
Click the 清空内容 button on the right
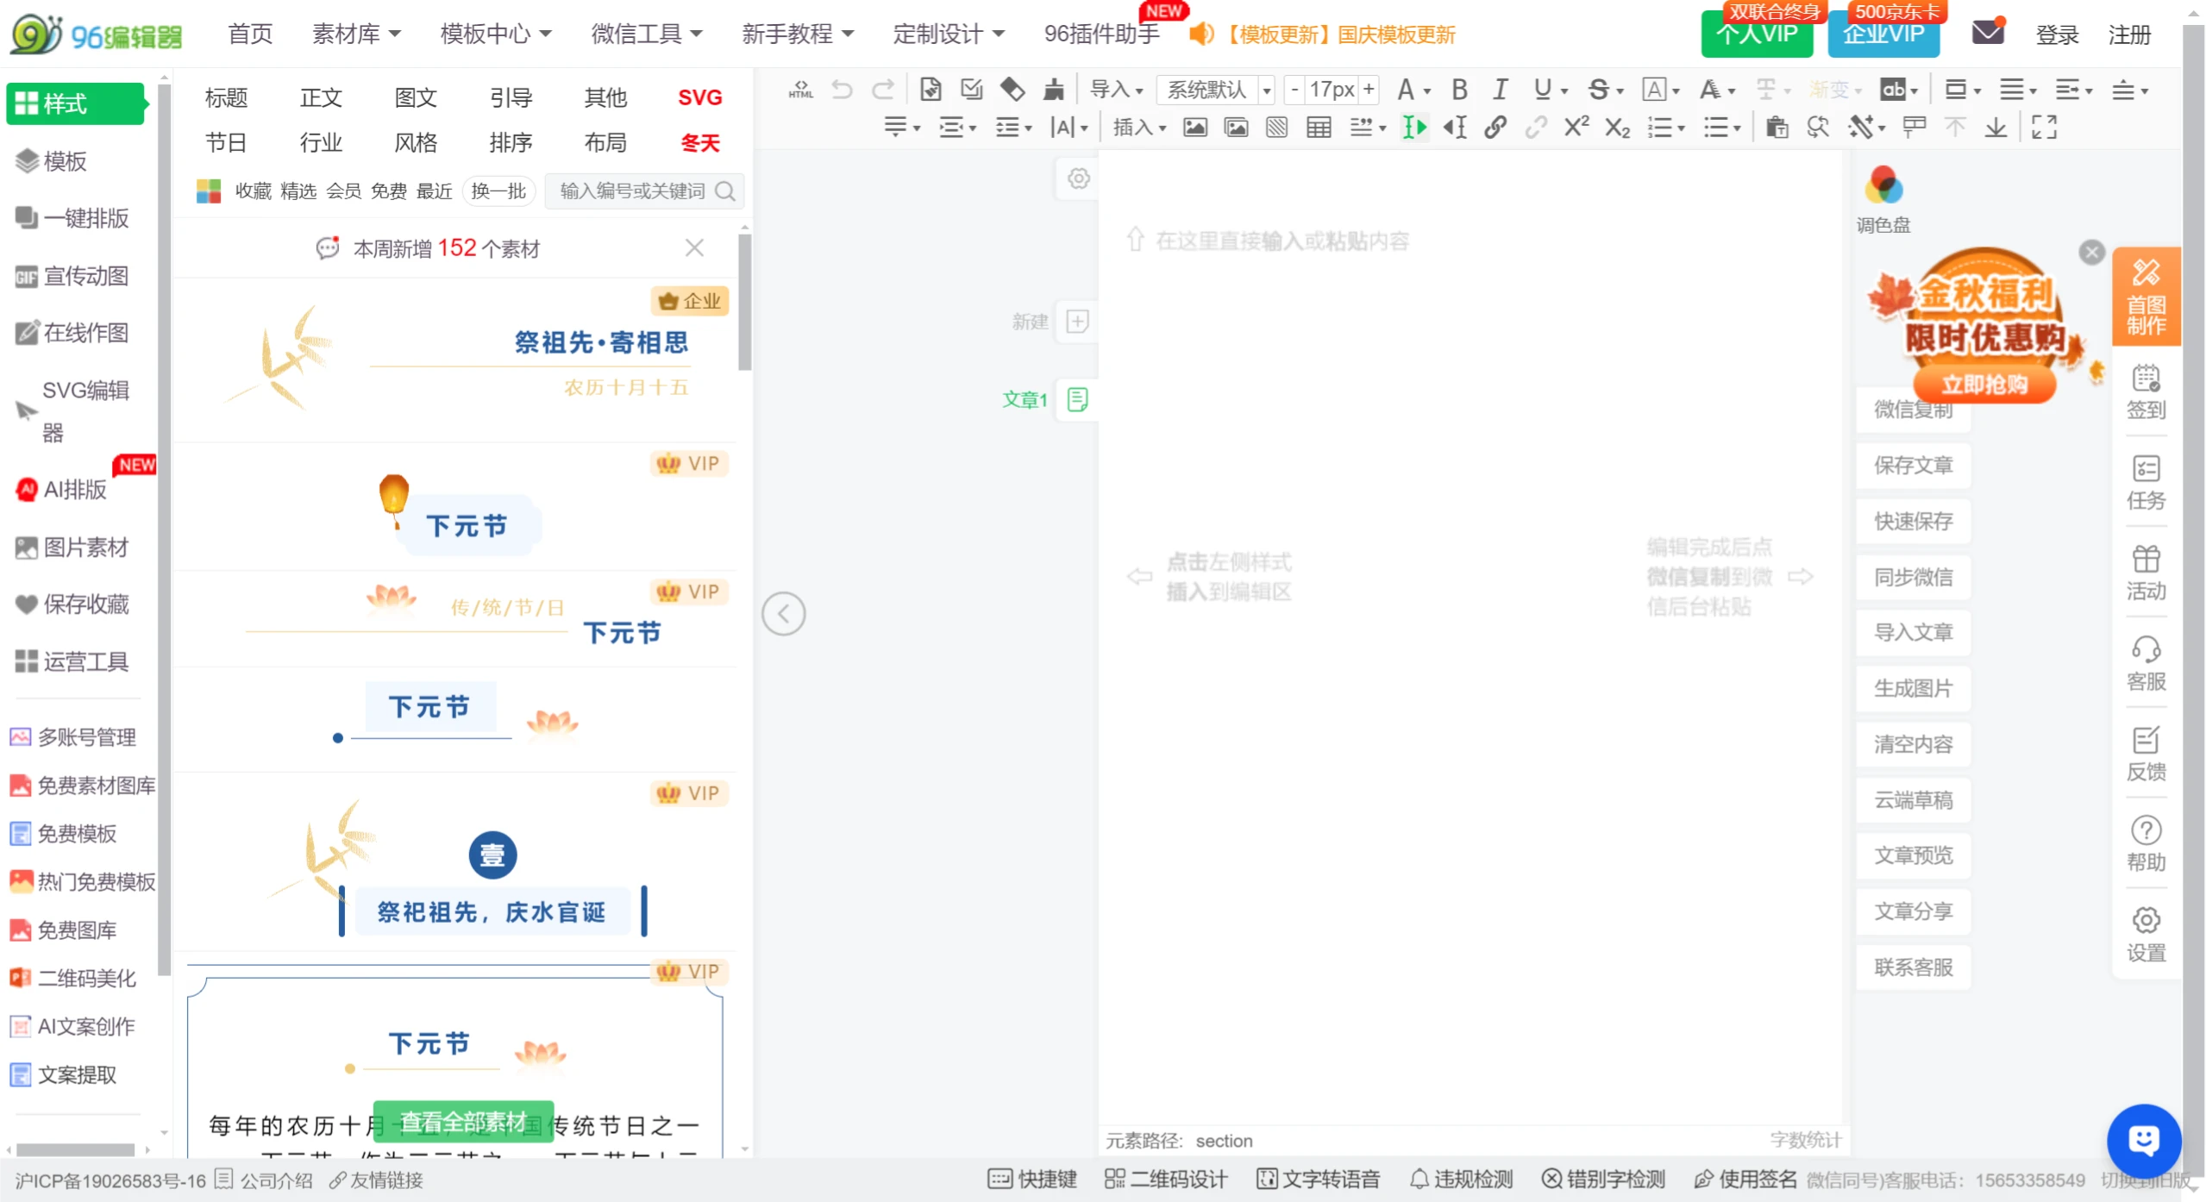(1912, 744)
